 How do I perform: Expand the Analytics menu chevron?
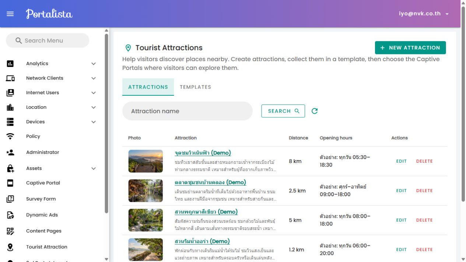point(94,64)
